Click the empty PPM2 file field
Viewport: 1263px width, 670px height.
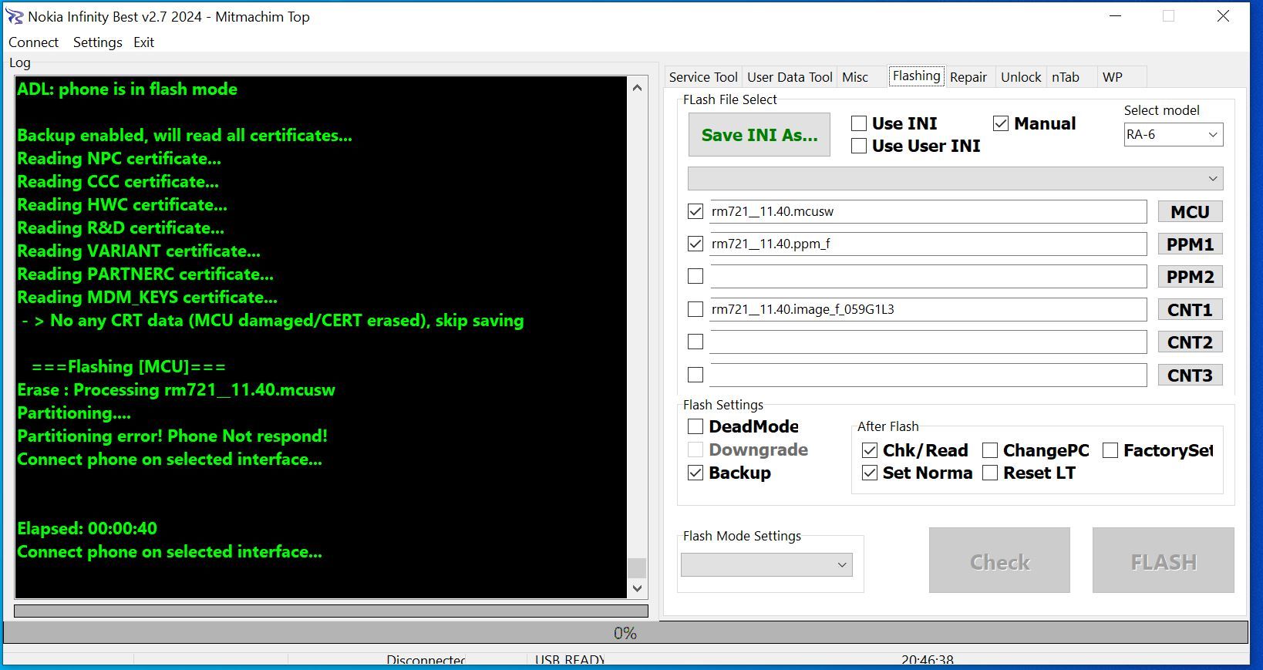tap(928, 276)
